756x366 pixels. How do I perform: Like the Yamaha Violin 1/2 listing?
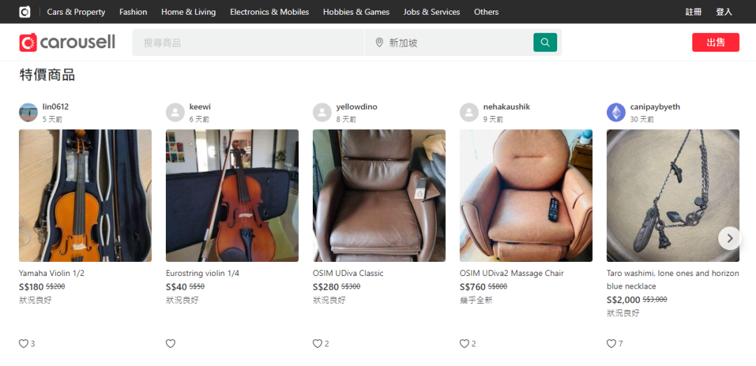(23, 344)
